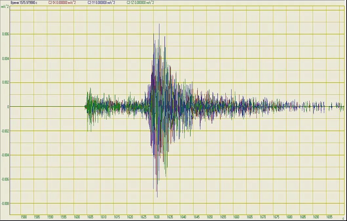Click the м/с^2 unit label above the Y axis
Image resolution: width=347 pixels, height=221 pixels.
(x=5, y=7)
